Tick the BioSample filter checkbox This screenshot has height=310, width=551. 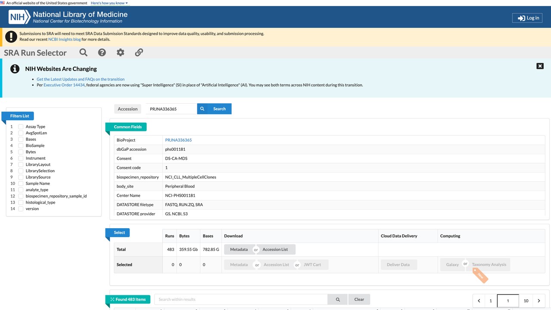pos(21,146)
